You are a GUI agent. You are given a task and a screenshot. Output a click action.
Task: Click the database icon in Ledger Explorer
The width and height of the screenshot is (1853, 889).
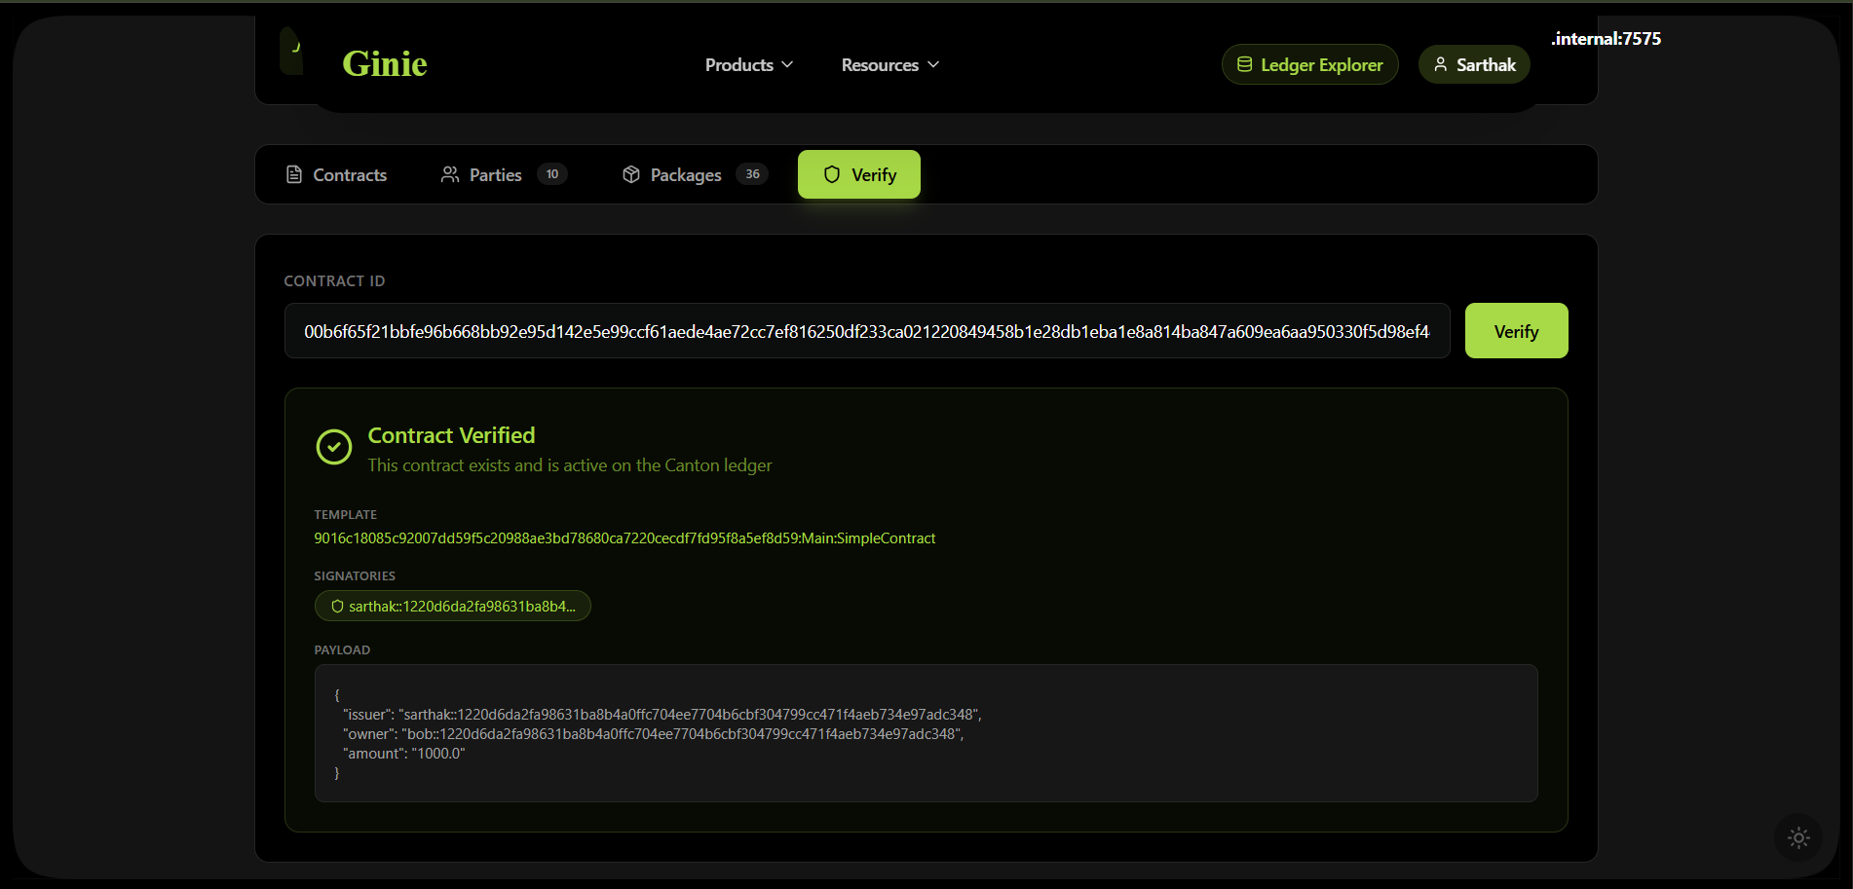click(1244, 65)
